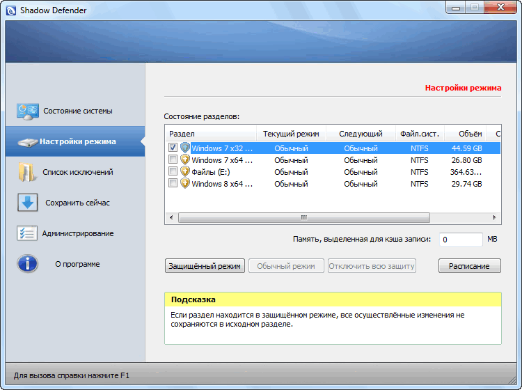Click the write cache memory input field
The width and height of the screenshot is (522, 390).
[461, 240]
